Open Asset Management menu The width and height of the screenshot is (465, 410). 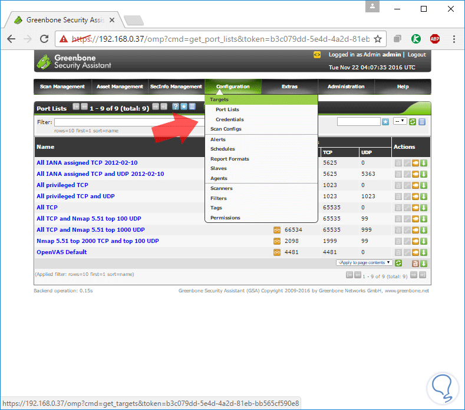(x=120, y=86)
